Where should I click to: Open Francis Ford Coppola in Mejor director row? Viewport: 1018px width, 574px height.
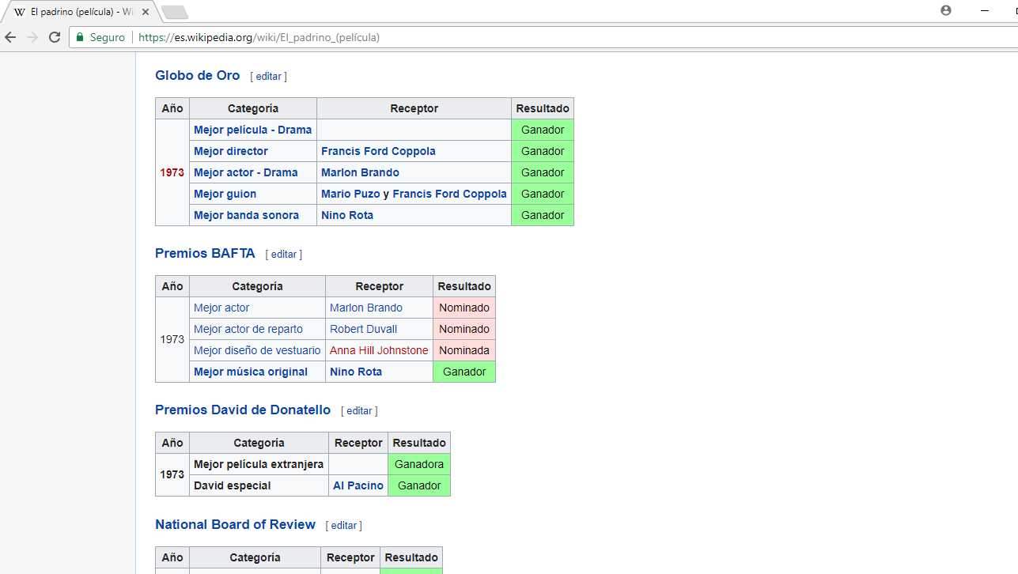[378, 151]
